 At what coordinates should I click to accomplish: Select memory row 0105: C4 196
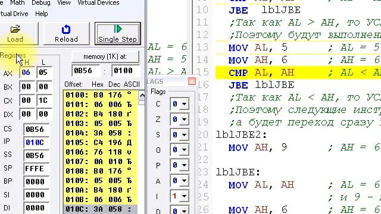click(x=101, y=143)
